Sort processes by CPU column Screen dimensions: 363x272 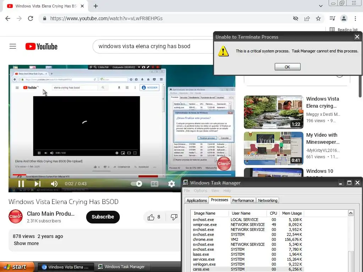point(273,213)
